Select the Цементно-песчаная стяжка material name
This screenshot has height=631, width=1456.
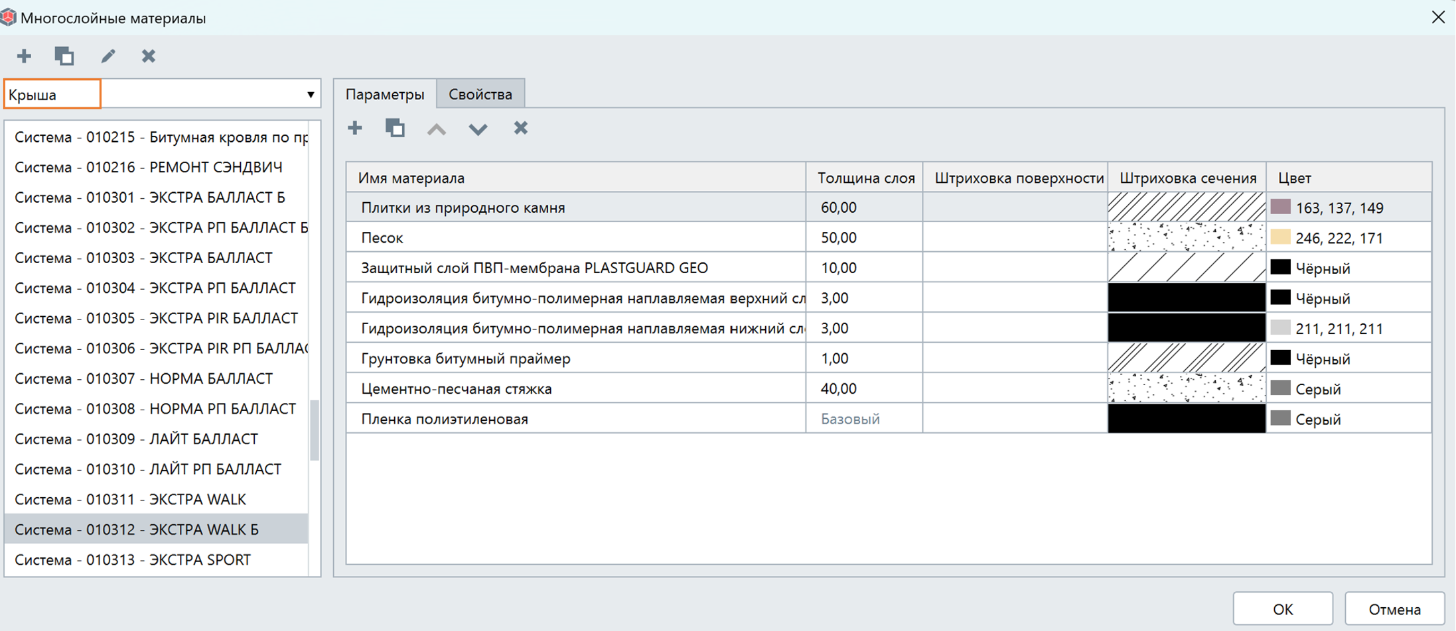click(x=576, y=388)
